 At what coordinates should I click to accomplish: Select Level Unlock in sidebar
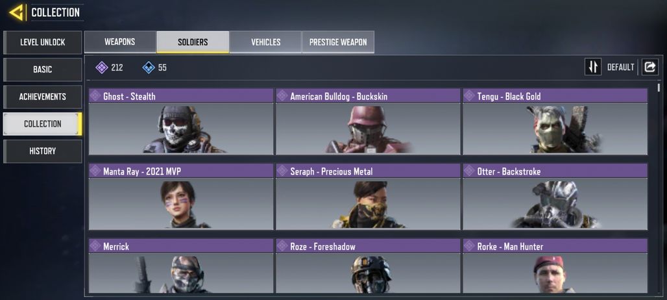(43, 43)
